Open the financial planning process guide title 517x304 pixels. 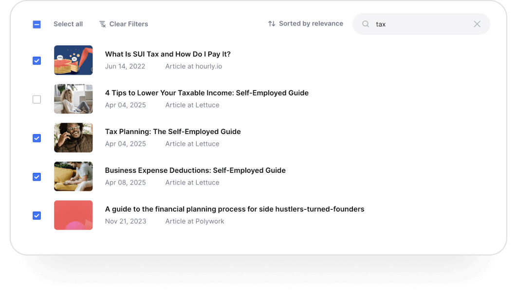tap(235, 209)
